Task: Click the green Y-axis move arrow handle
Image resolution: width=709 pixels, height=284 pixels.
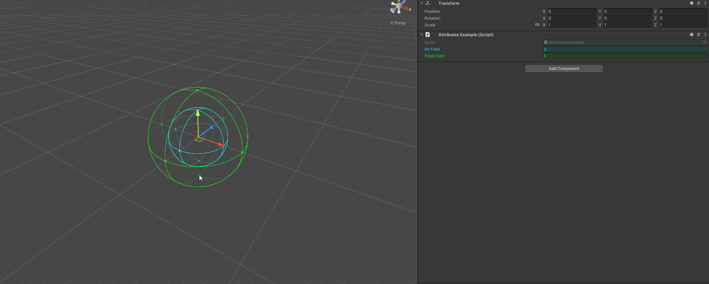Action: click(198, 113)
